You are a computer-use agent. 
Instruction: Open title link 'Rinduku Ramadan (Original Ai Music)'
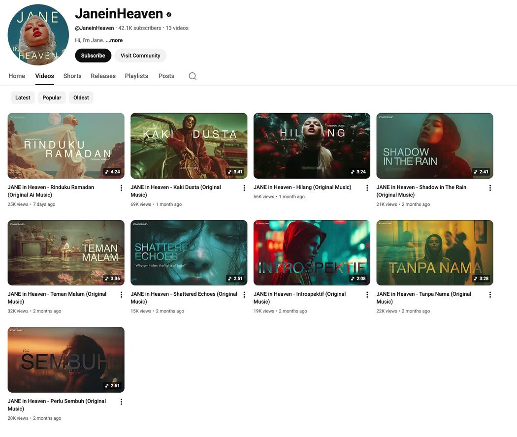click(x=51, y=191)
